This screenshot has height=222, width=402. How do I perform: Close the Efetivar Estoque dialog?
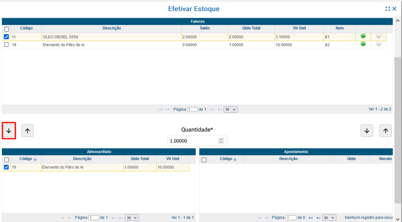[395, 9]
